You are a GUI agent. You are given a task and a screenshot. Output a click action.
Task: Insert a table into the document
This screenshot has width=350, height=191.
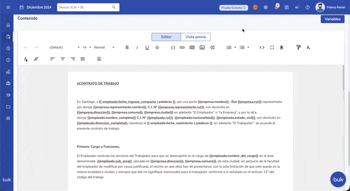(x=192, y=47)
